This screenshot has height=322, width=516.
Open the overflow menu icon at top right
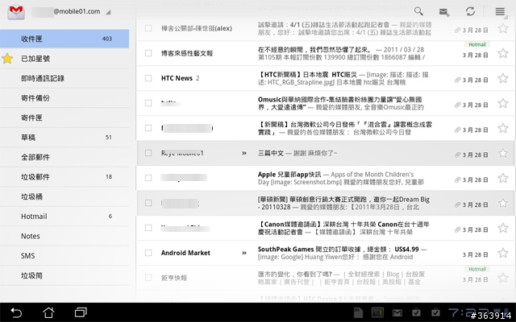coord(500,11)
